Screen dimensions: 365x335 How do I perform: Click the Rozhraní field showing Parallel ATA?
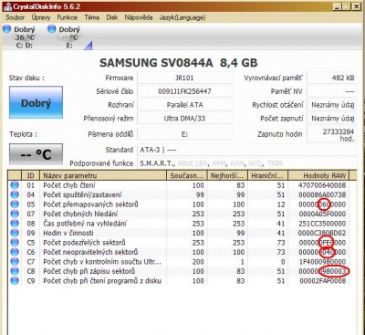(x=184, y=105)
